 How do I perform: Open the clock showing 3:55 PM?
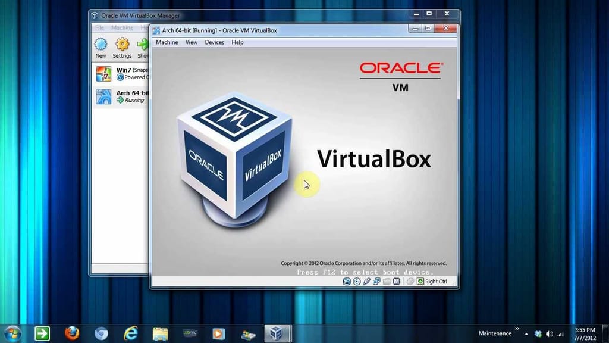(585, 334)
